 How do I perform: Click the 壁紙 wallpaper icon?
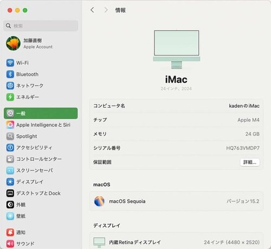point(10,216)
